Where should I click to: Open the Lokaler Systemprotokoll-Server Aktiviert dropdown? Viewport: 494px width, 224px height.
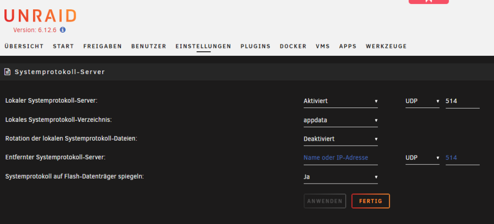pos(340,101)
